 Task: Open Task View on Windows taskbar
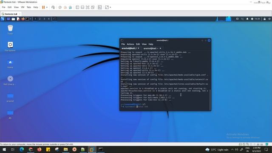13,149
